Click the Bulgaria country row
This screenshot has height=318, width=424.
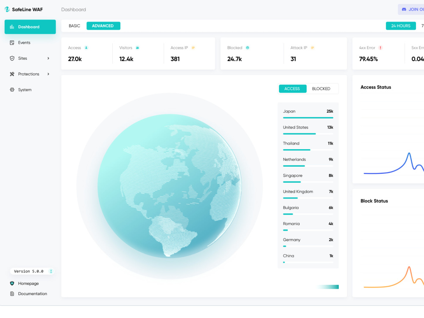click(x=308, y=210)
